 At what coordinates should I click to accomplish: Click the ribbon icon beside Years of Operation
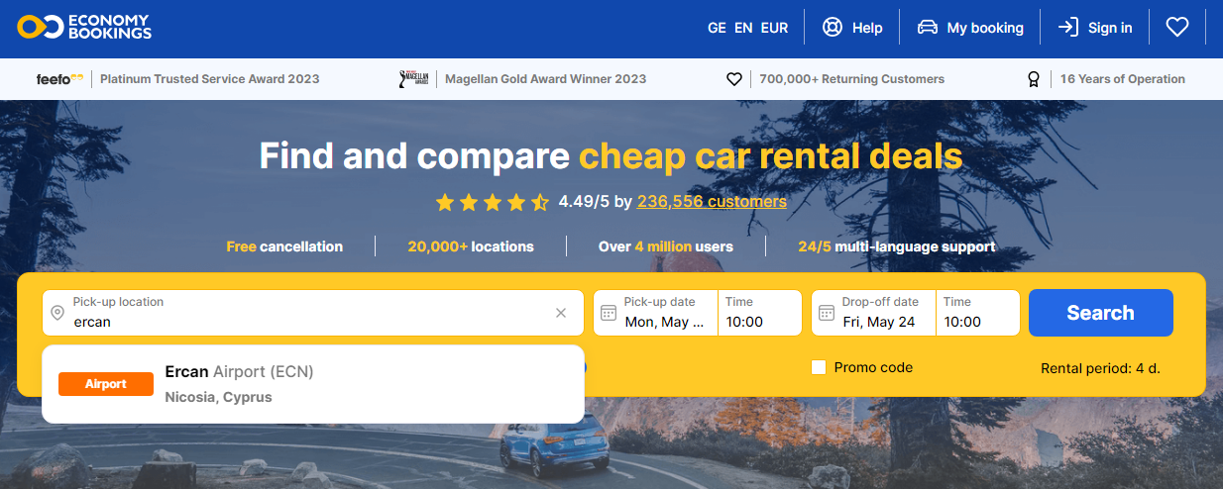click(x=1034, y=79)
